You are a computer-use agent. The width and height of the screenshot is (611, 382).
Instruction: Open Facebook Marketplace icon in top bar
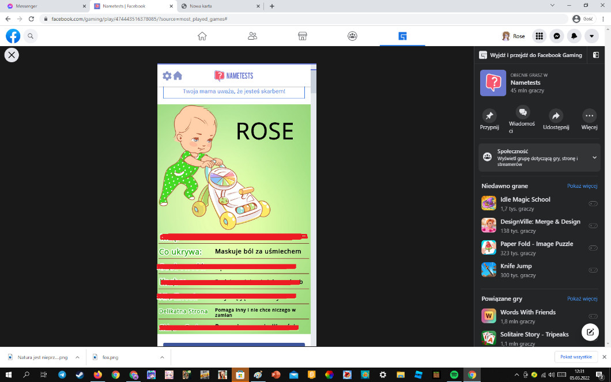[302, 36]
